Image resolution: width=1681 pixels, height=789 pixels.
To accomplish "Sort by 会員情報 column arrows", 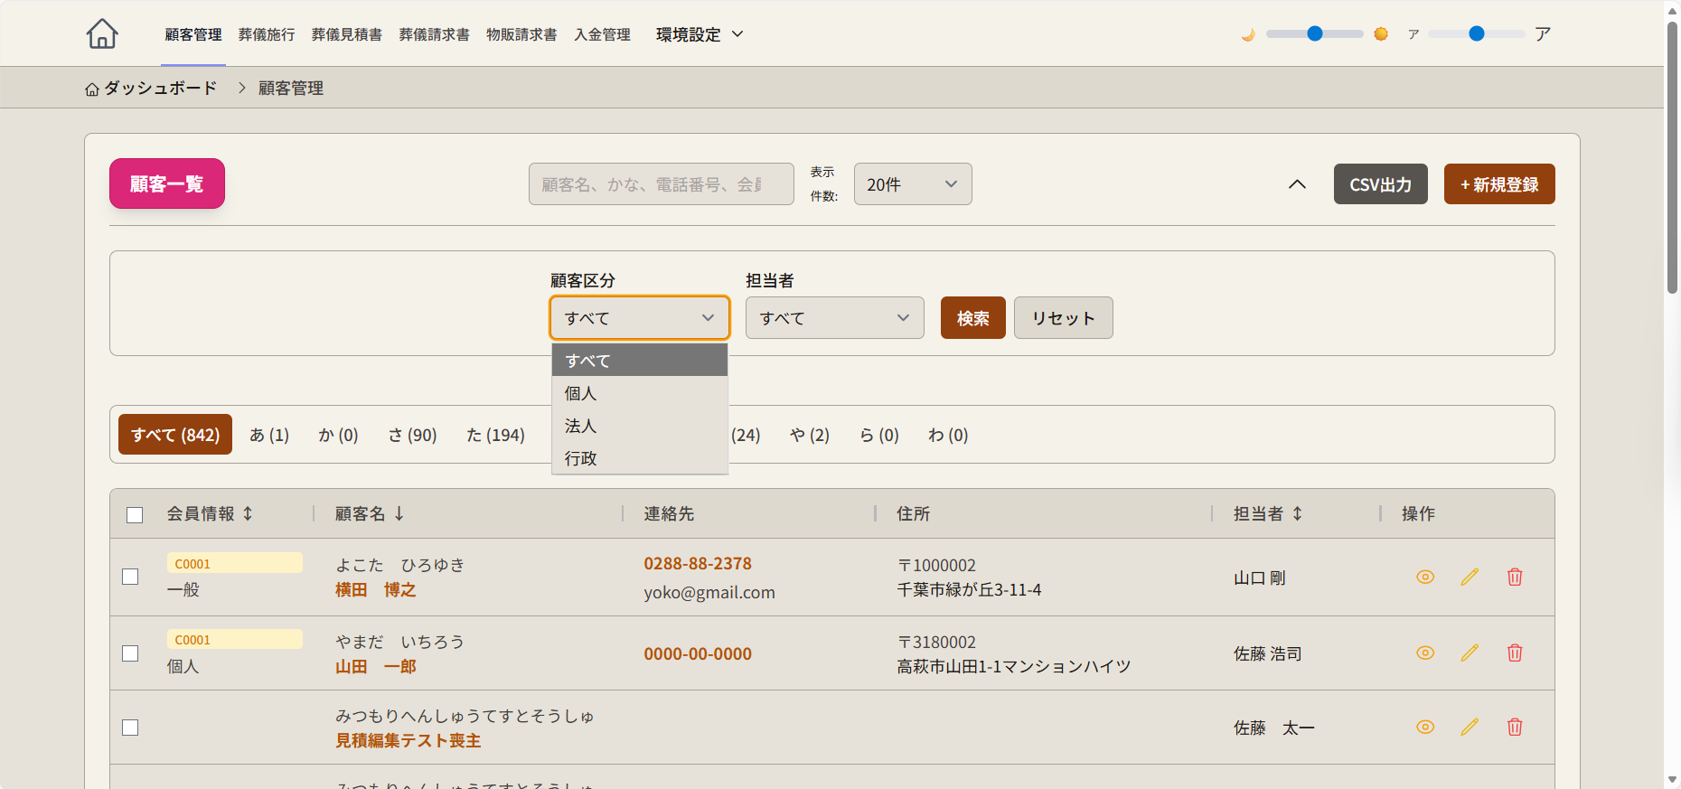I will (x=248, y=514).
